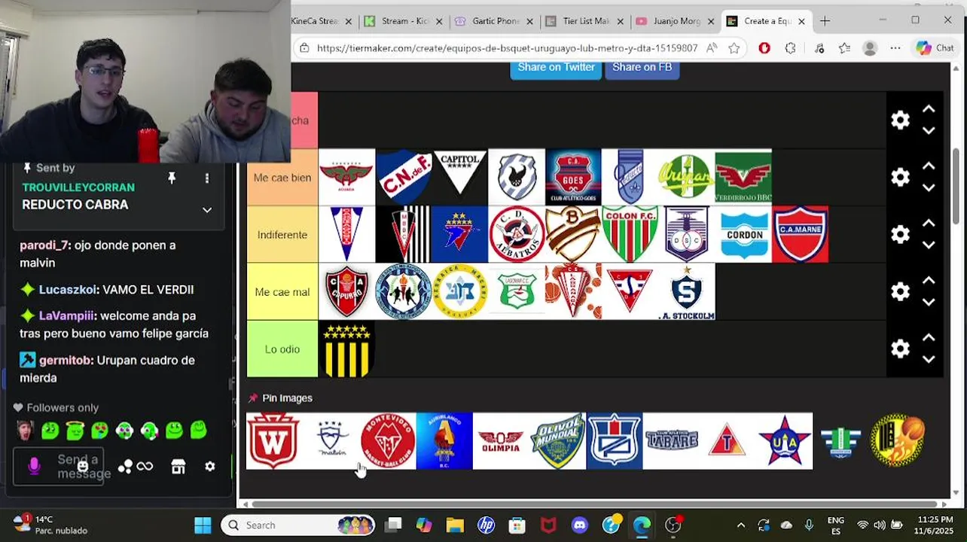Screen dimensions: 967x542
Task: Click the Indiferente tier label
Action: click(x=282, y=235)
